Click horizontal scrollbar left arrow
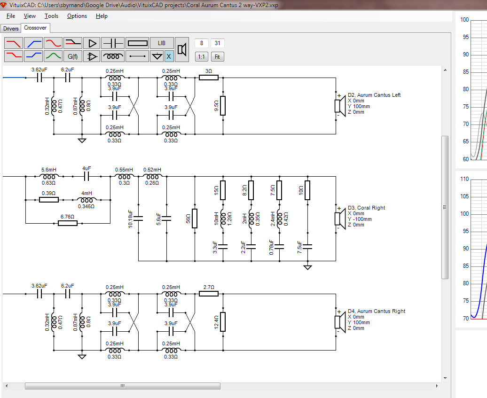The image size is (487, 398). point(7,386)
